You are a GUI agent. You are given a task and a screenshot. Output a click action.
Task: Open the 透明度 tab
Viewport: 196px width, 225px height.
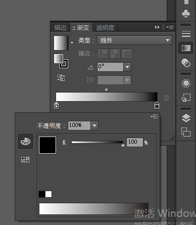[105, 27]
